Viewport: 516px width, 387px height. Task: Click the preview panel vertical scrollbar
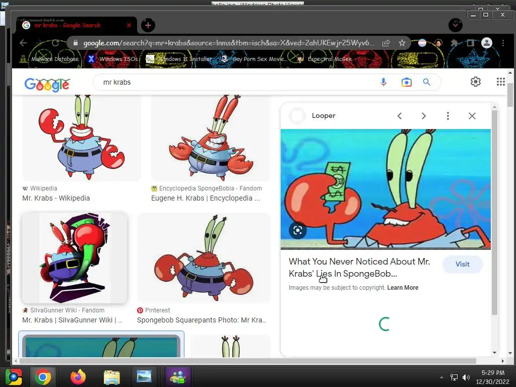click(x=494, y=212)
